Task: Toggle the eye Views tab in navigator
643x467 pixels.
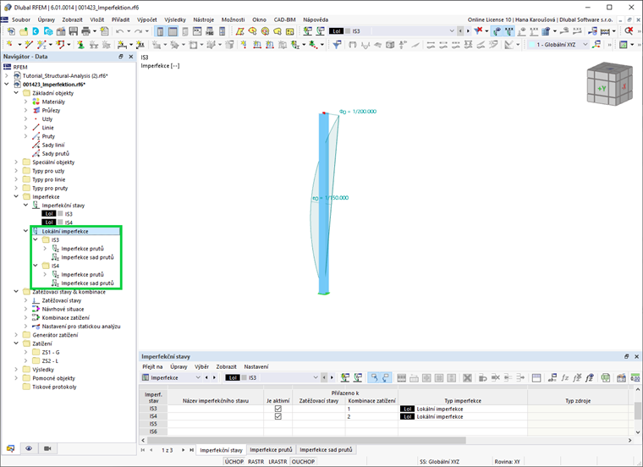Action: (x=29, y=448)
